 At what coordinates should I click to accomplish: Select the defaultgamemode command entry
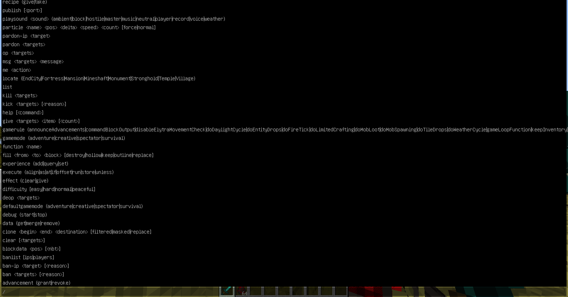click(73, 206)
